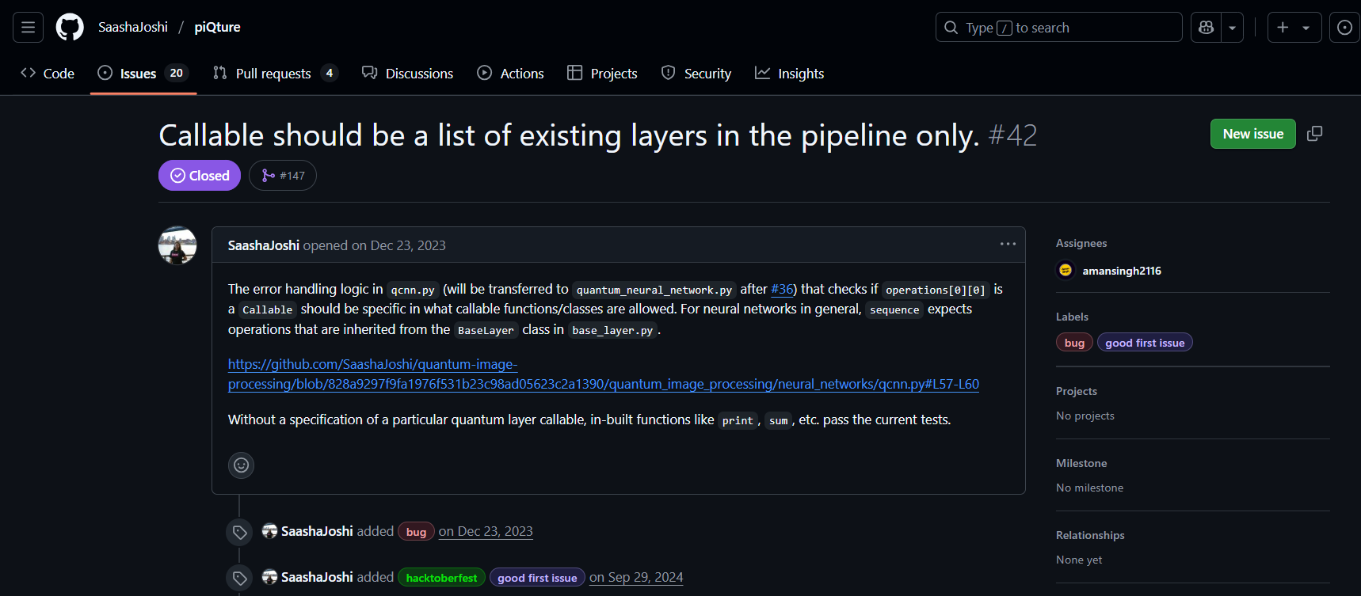Click the GitHub logo home icon
1361x596 pixels.
click(70, 28)
